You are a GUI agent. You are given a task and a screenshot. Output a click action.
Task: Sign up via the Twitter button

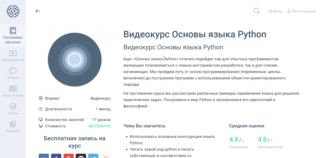tap(93, 156)
